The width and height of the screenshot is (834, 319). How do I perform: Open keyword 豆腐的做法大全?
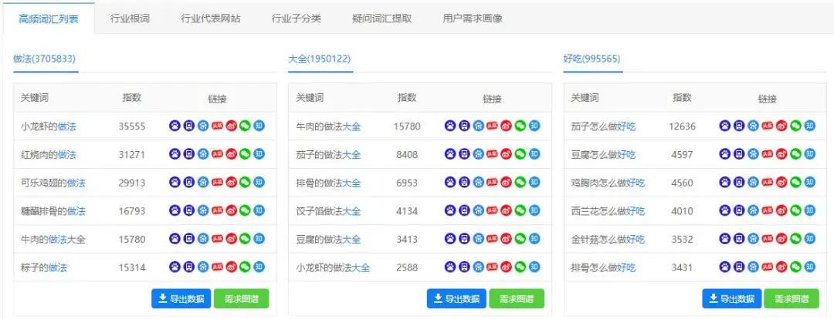tap(328, 239)
